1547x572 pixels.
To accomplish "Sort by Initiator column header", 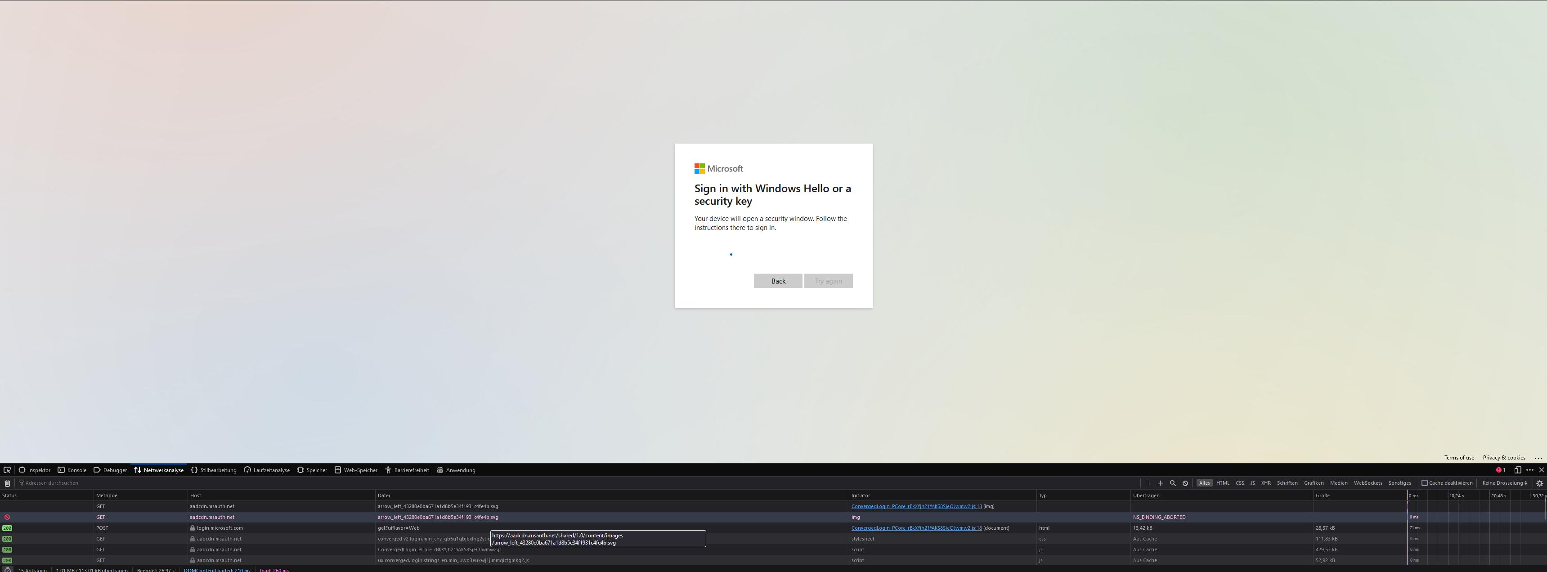I will click(x=943, y=495).
